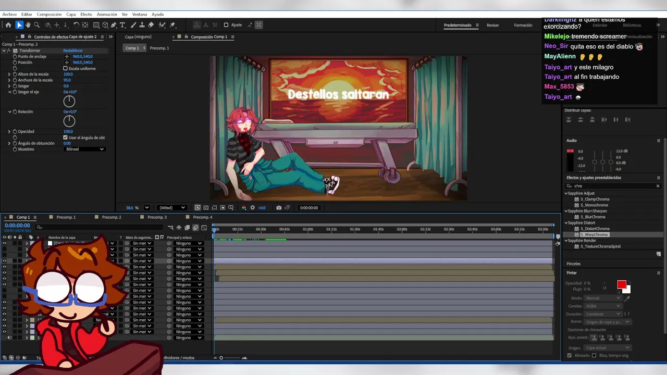This screenshot has height=375, width=667.
Task: Take a snapshot with the camera icon
Action: (279, 208)
